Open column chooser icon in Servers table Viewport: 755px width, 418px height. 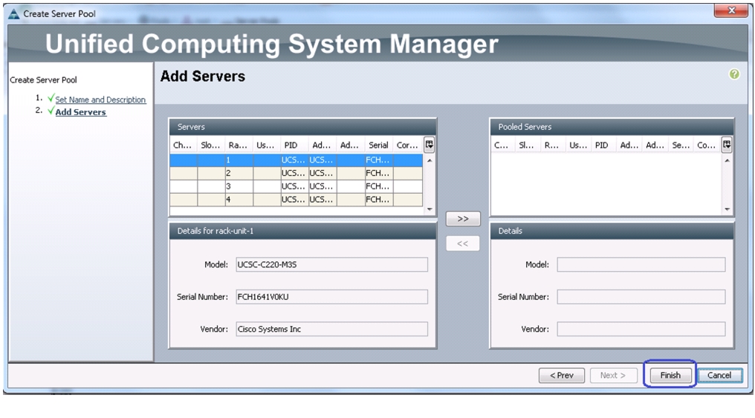point(429,144)
